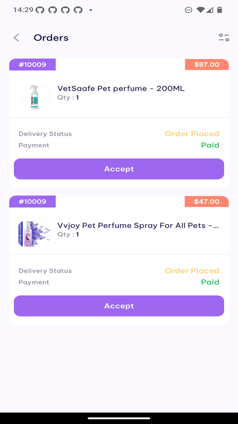Open the VetSaafe perfume product thumbnail

(x=34, y=97)
